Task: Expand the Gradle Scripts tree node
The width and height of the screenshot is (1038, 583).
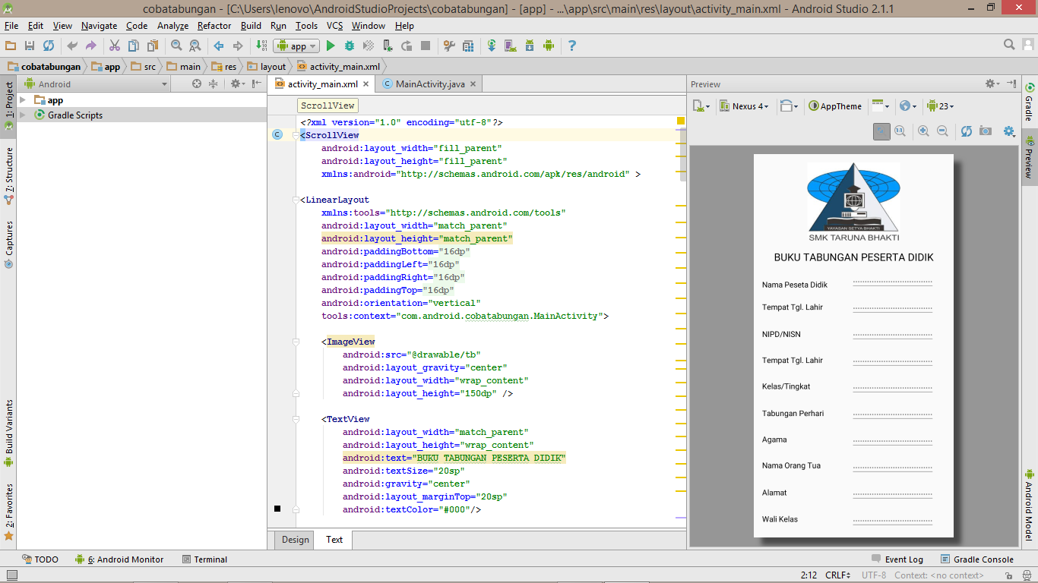Action: [23, 115]
